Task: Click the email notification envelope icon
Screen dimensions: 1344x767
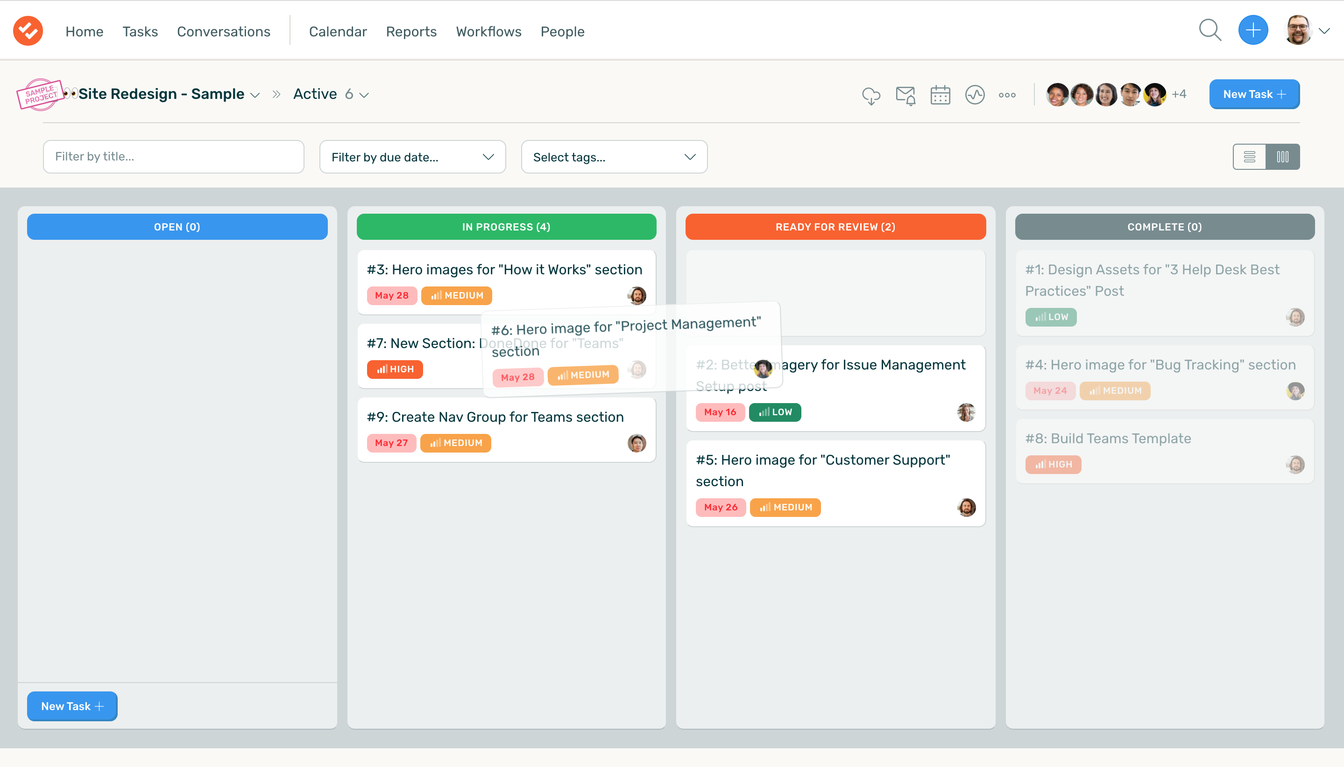Action: click(x=905, y=95)
